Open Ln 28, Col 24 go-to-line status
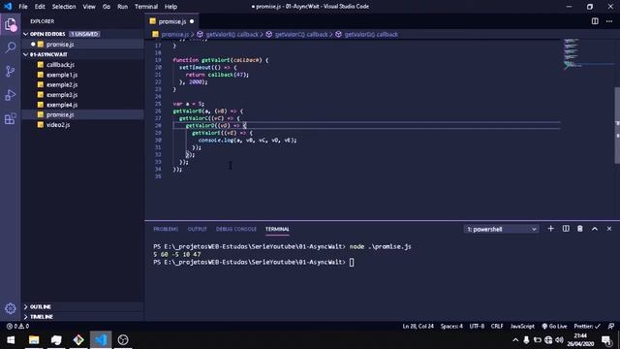 point(418,326)
